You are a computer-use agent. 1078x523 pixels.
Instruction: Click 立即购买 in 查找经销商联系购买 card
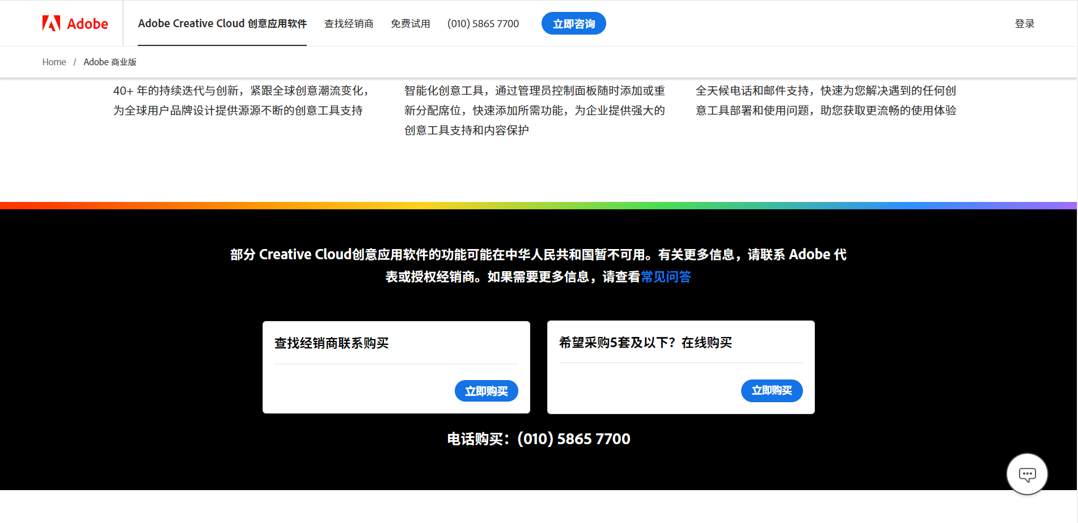[487, 391]
